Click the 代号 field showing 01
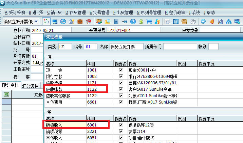 91,47
